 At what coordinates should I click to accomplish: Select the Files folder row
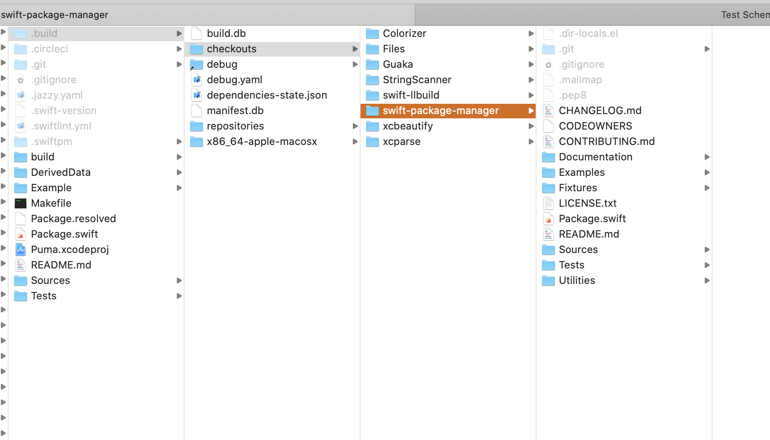pos(448,49)
